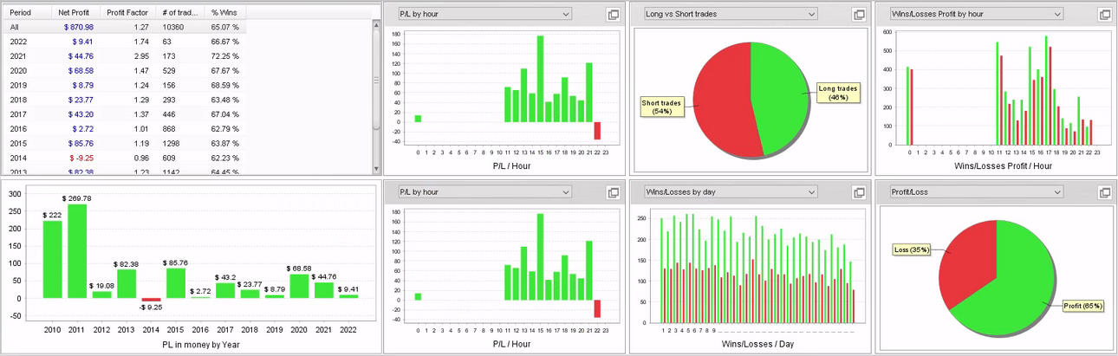This screenshot has height=356, width=1118.
Task: Sort the table by the Period column header
Action: click(x=28, y=13)
